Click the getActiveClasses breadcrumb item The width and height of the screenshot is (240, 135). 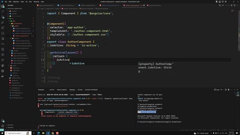coord(103,9)
